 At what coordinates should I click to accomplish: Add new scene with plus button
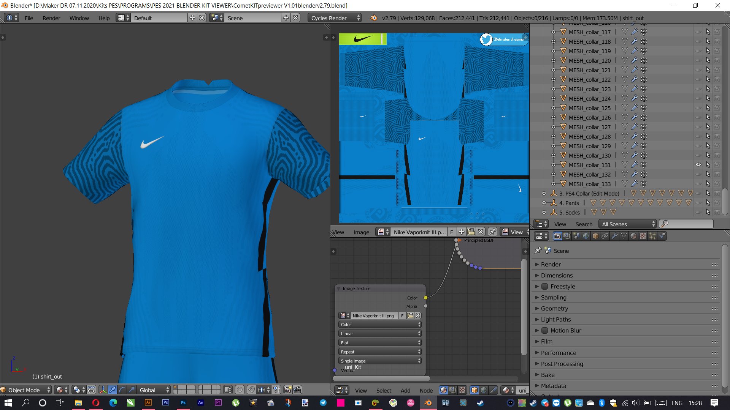click(286, 18)
